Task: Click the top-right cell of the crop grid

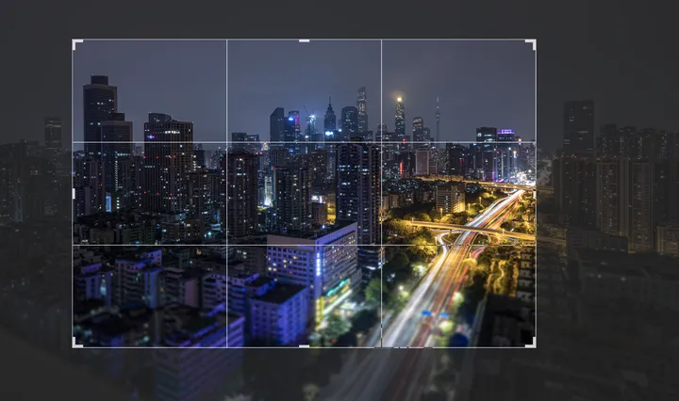Action: coord(458,90)
